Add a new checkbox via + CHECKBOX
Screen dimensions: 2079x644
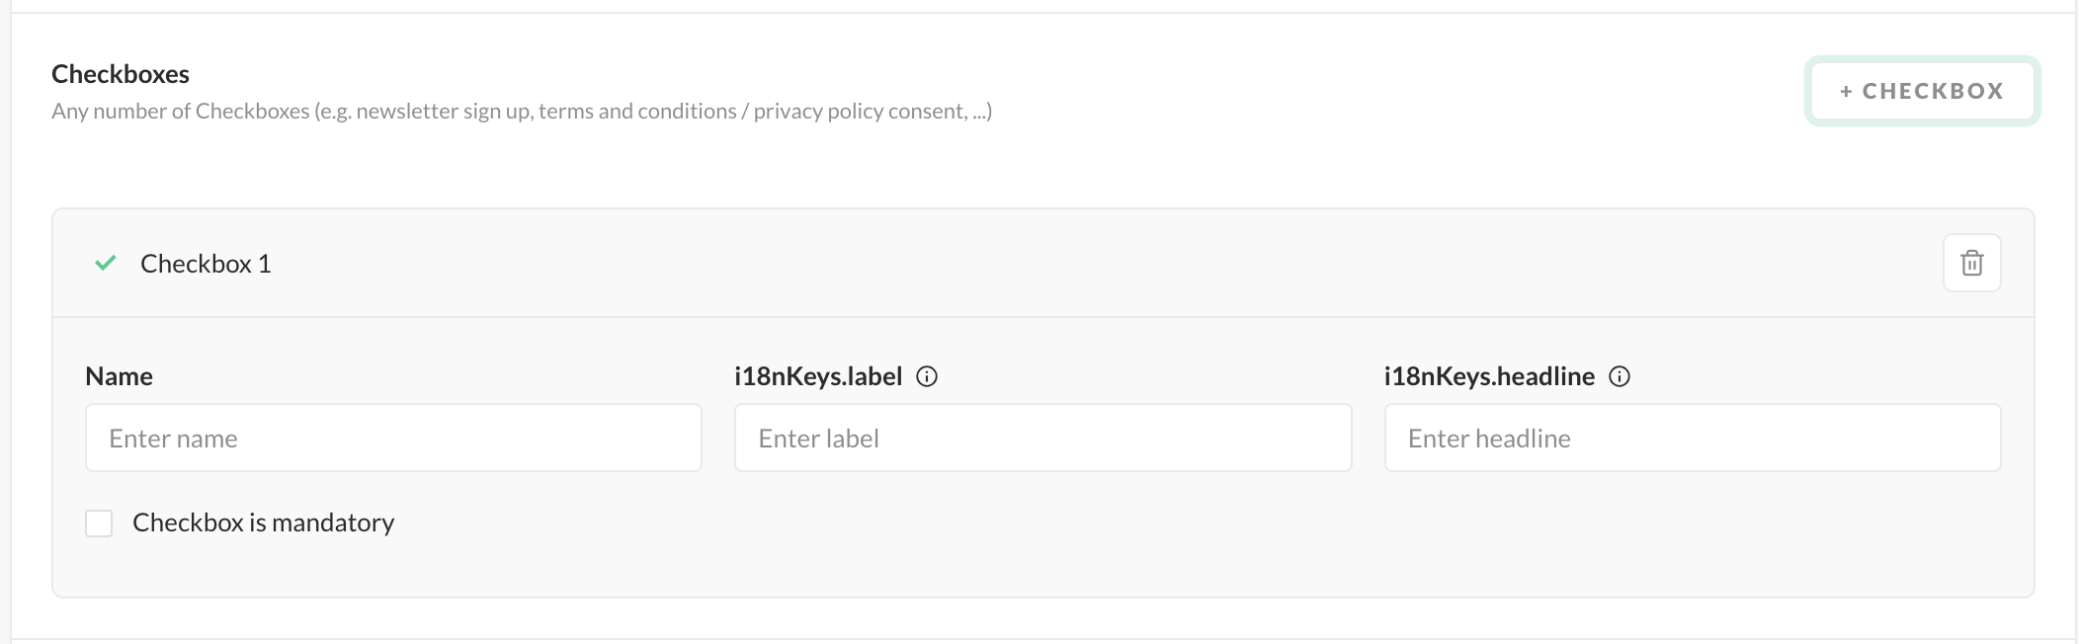click(x=1922, y=91)
